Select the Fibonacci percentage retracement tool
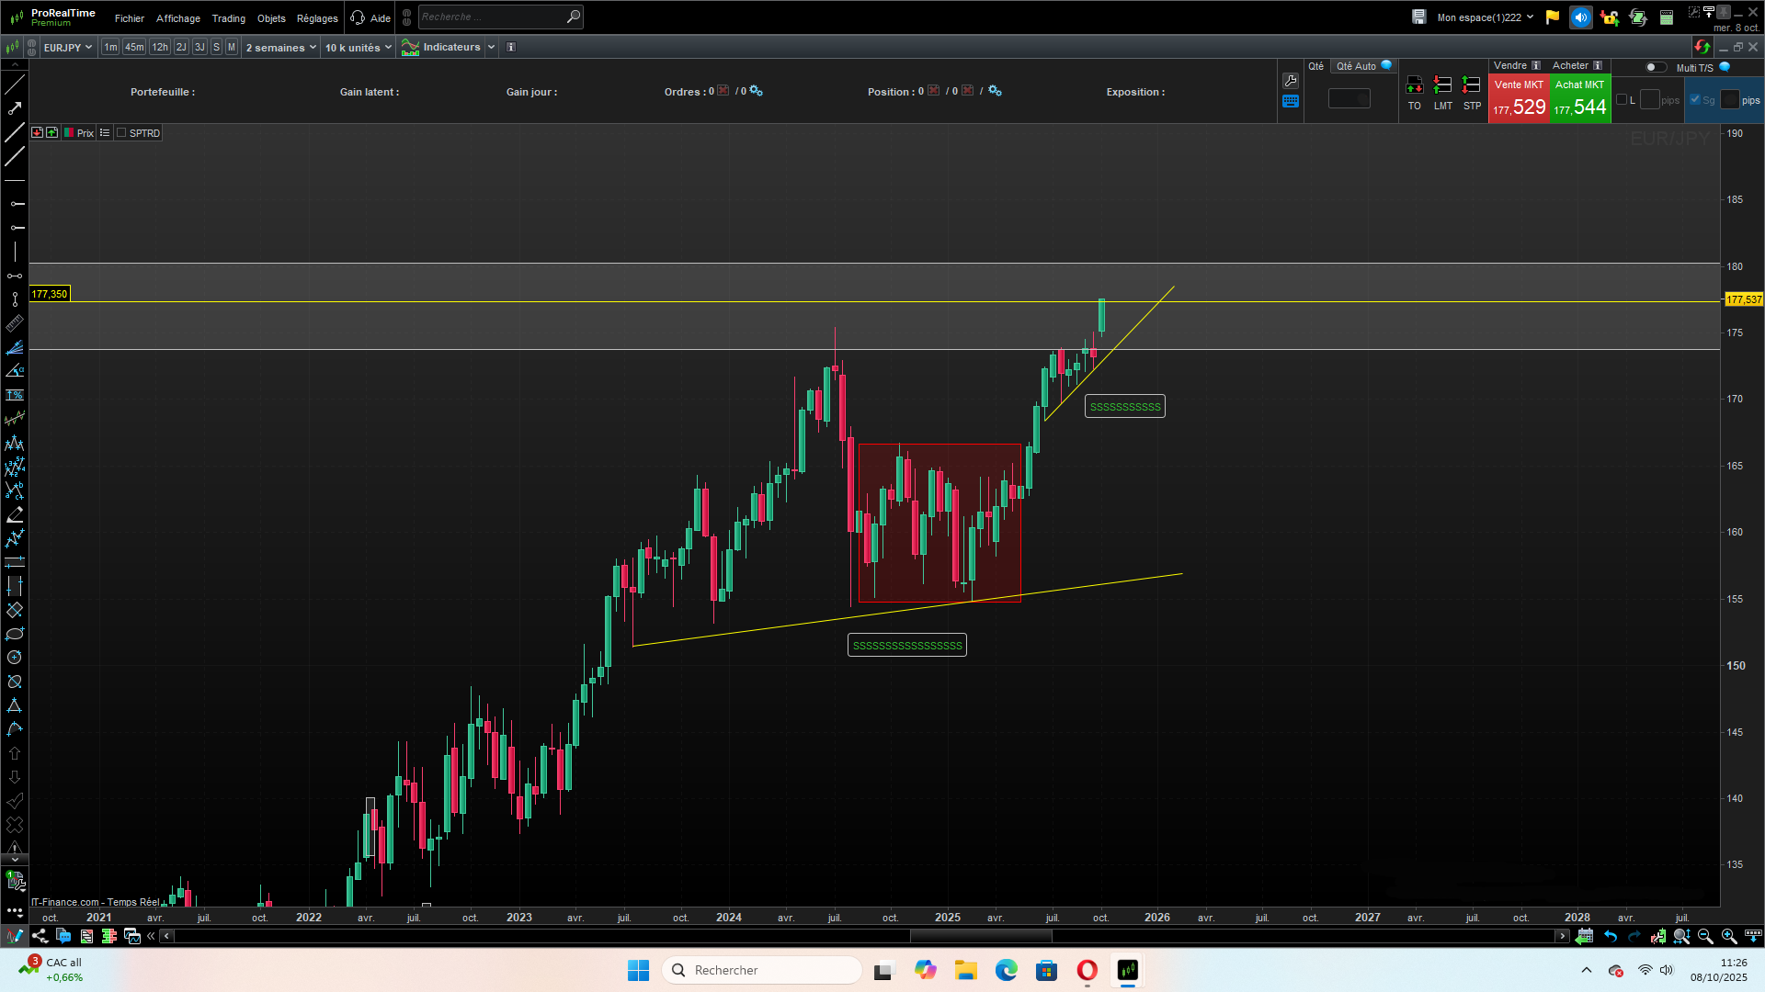 [x=15, y=395]
